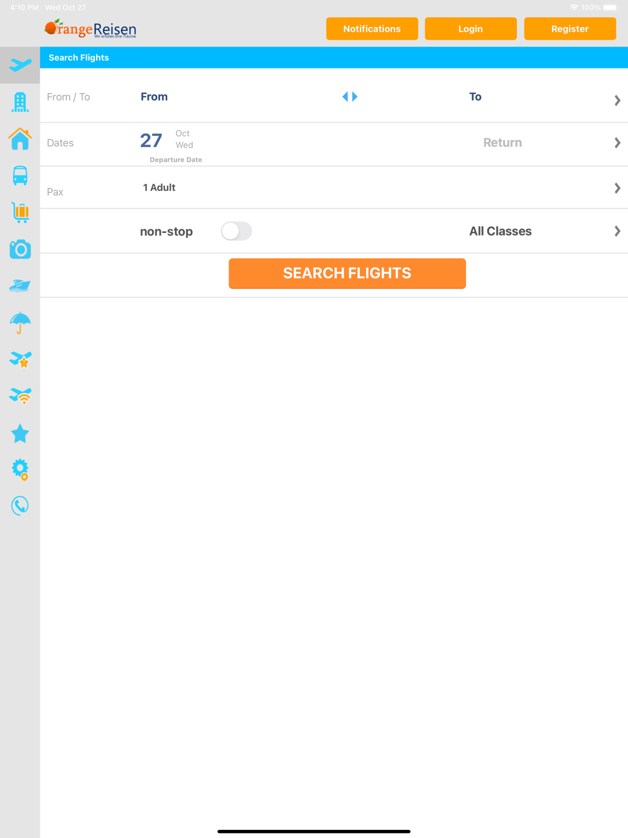Click the Notifications button
The width and height of the screenshot is (628, 838).
[372, 29]
